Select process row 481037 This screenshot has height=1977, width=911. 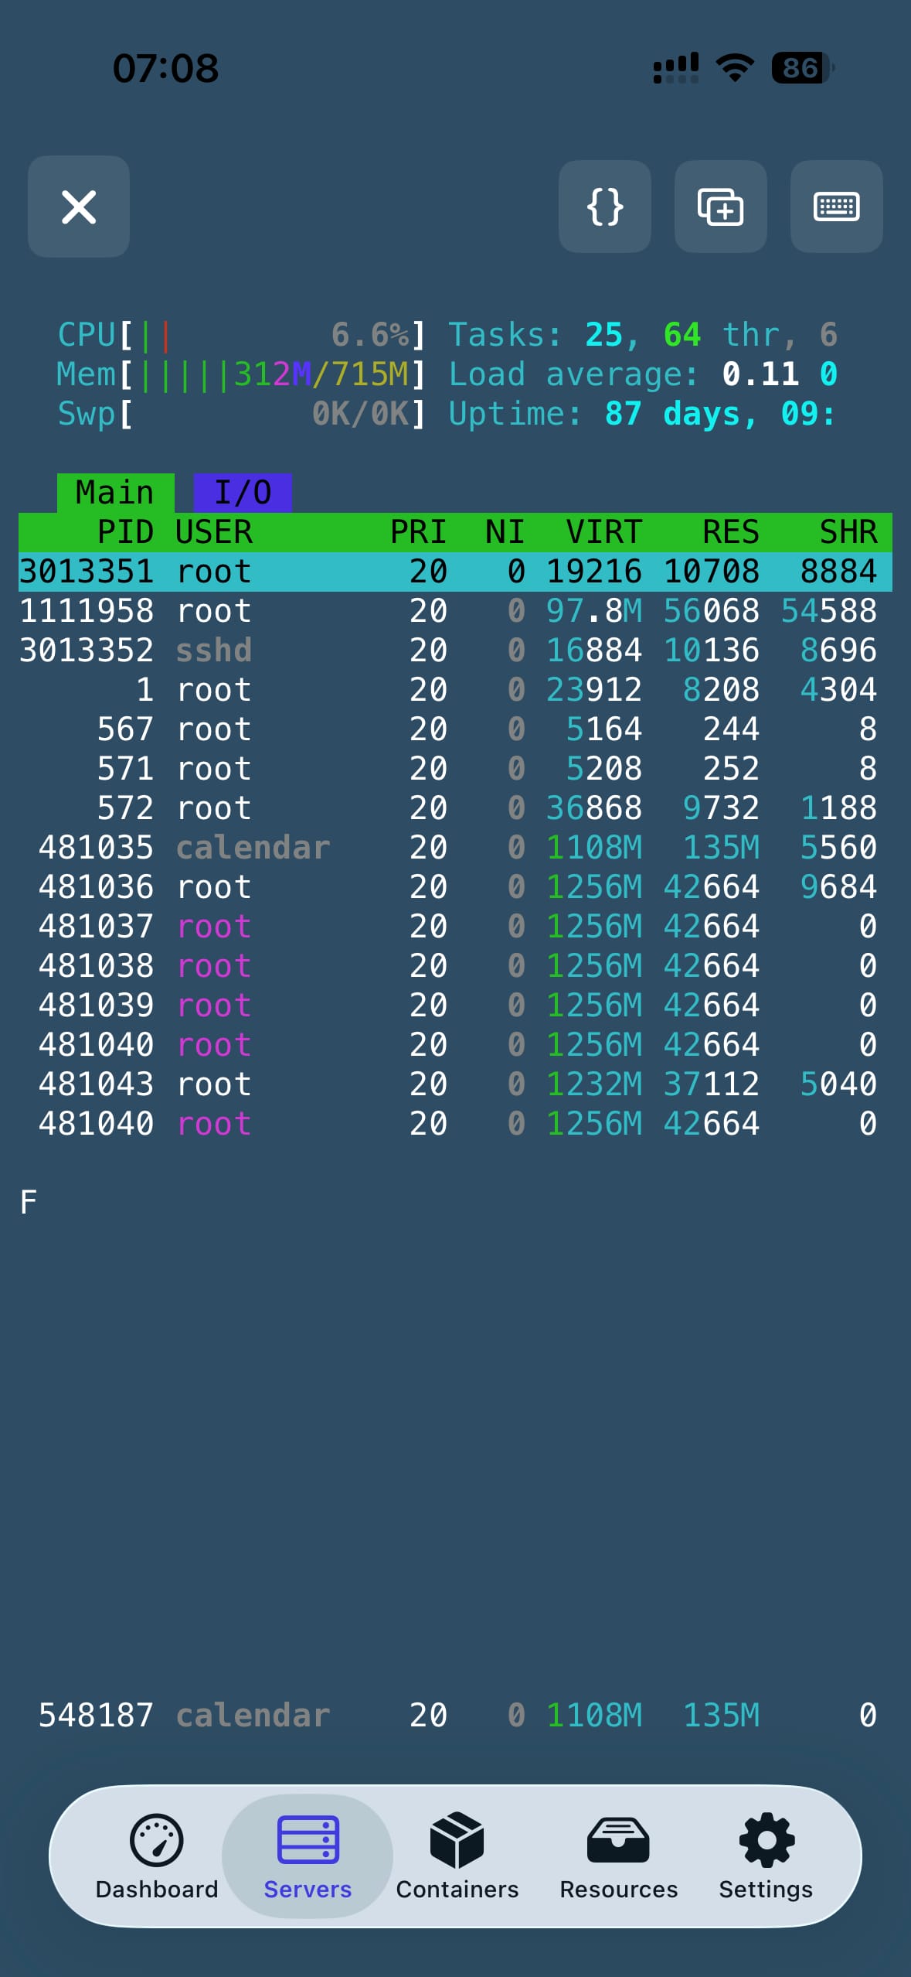(x=455, y=927)
